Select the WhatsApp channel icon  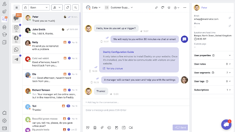point(16,49)
